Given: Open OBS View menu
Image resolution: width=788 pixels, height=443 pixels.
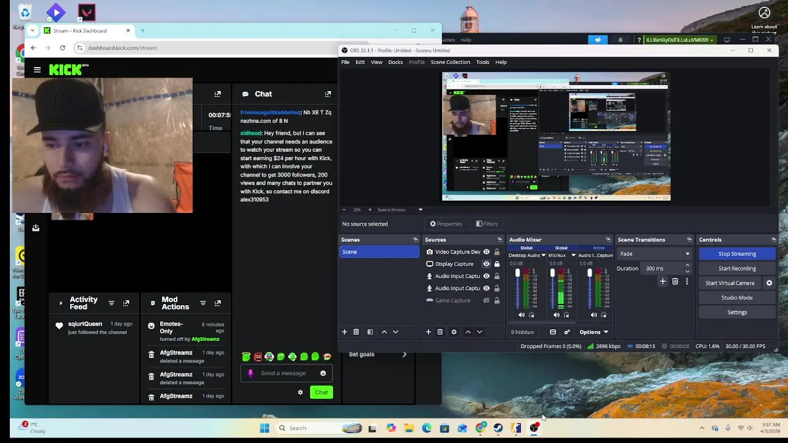Looking at the screenshot, I should click(x=376, y=62).
